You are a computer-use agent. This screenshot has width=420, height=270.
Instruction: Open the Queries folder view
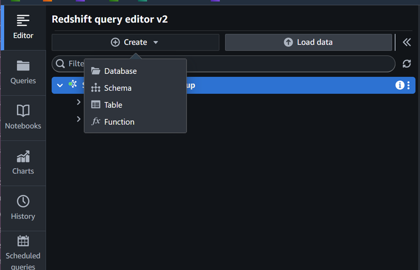(x=23, y=72)
